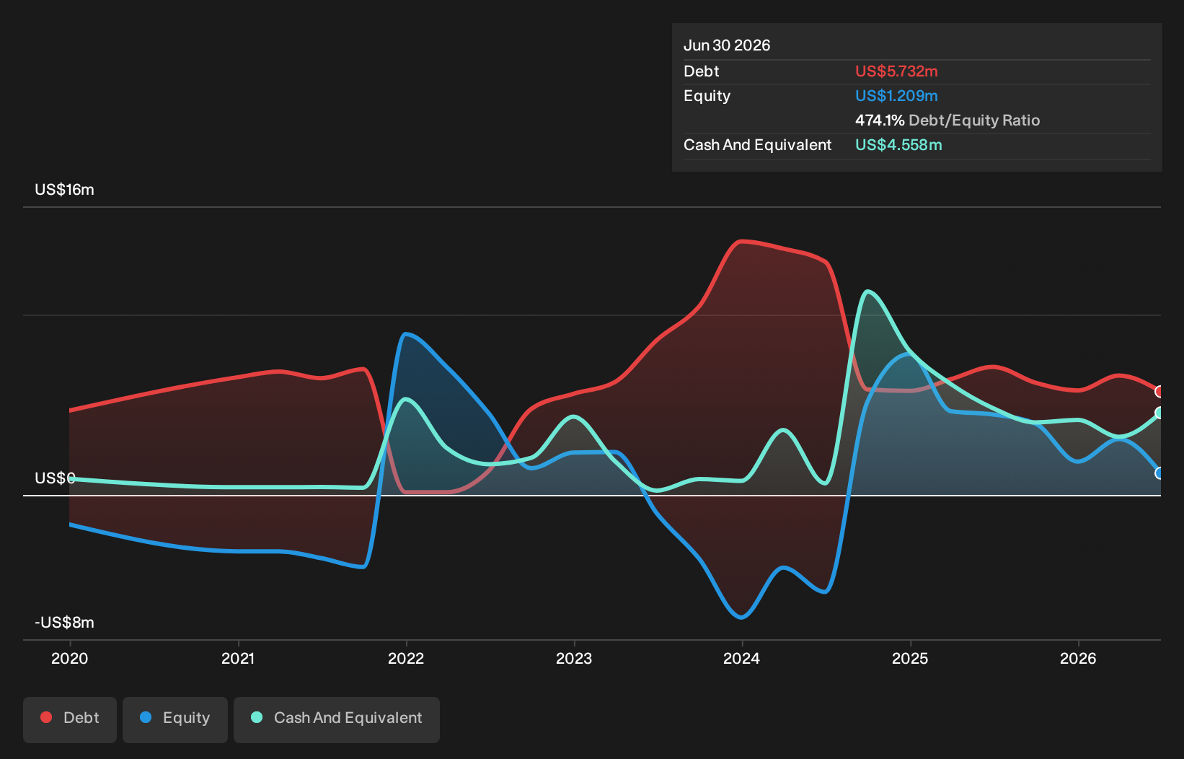Toggle the Debt series legend button
The height and width of the screenshot is (759, 1184).
tap(70, 719)
